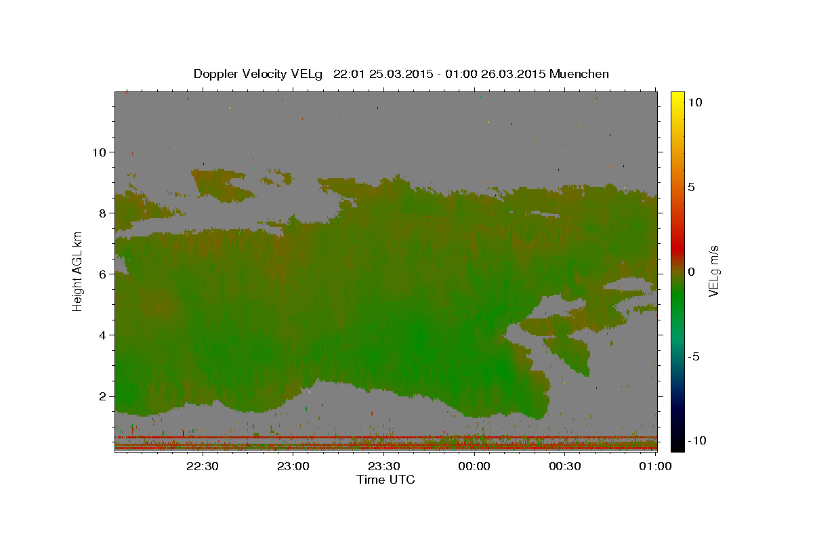The width and height of the screenshot is (813, 542).
Task: Click the 01:00 time tick label
Action: (655, 466)
